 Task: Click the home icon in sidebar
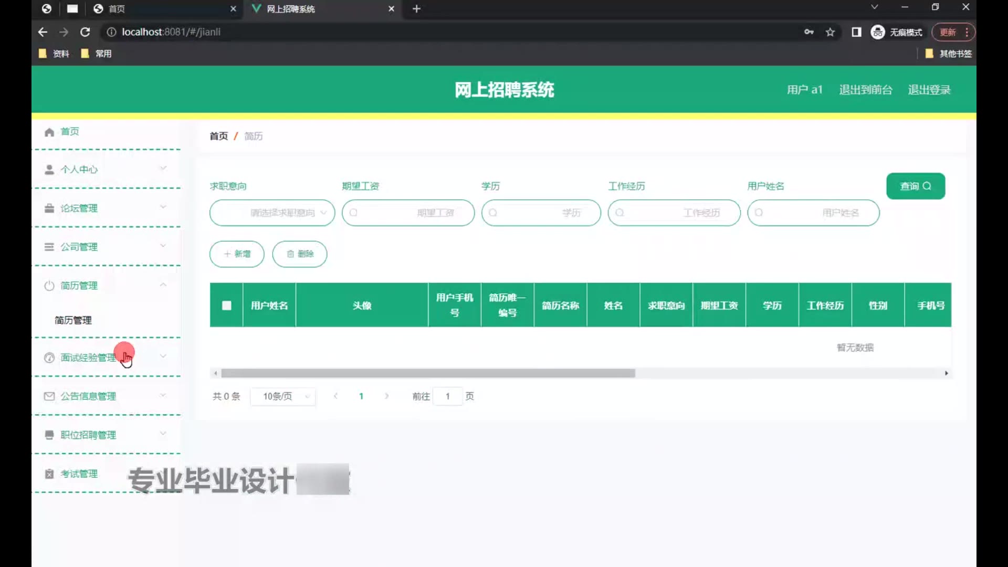tap(49, 132)
